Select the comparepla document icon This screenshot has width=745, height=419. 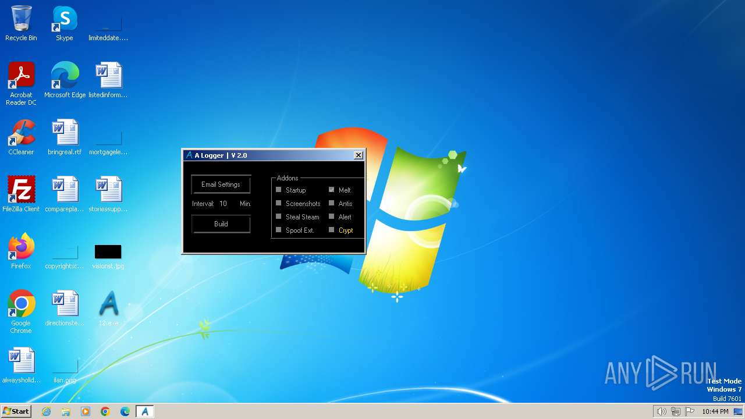click(65, 194)
